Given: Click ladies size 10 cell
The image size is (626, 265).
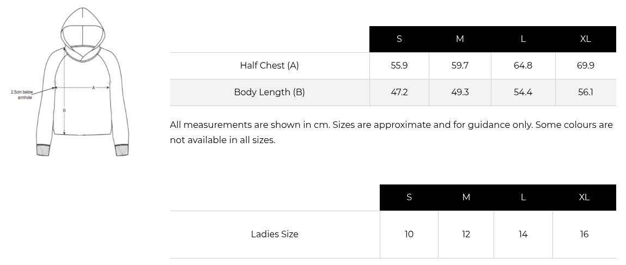Looking at the screenshot, I should pyautogui.click(x=409, y=235).
